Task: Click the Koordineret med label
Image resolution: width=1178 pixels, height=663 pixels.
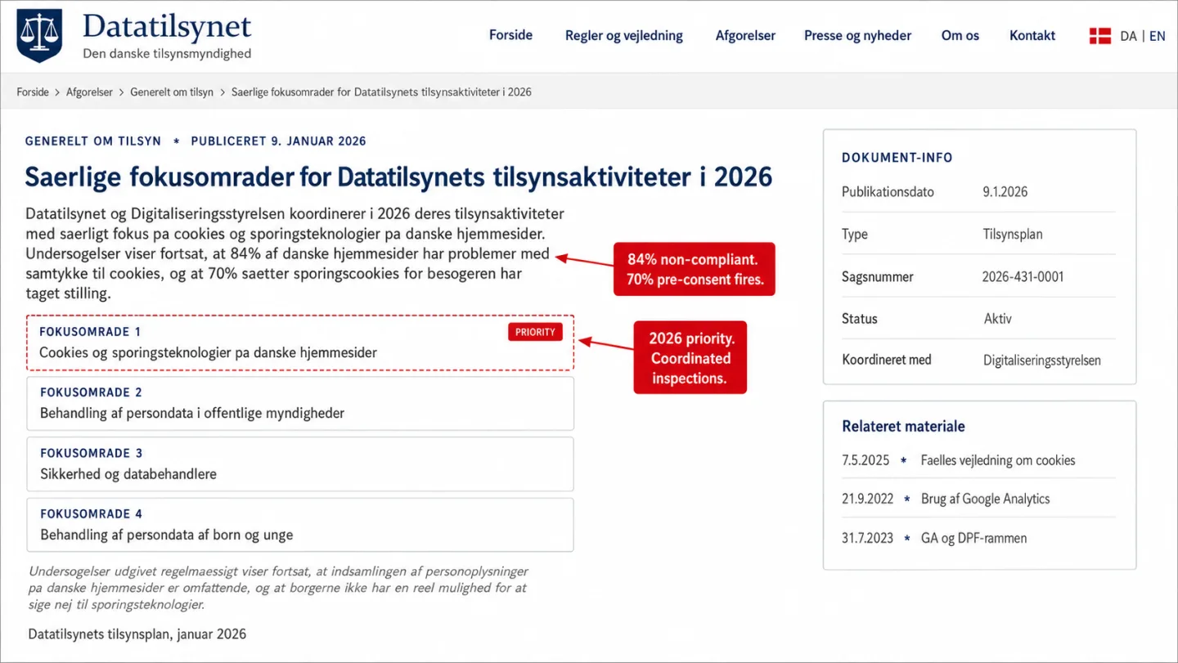Action: pyautogui.click(x=887, y=361)
